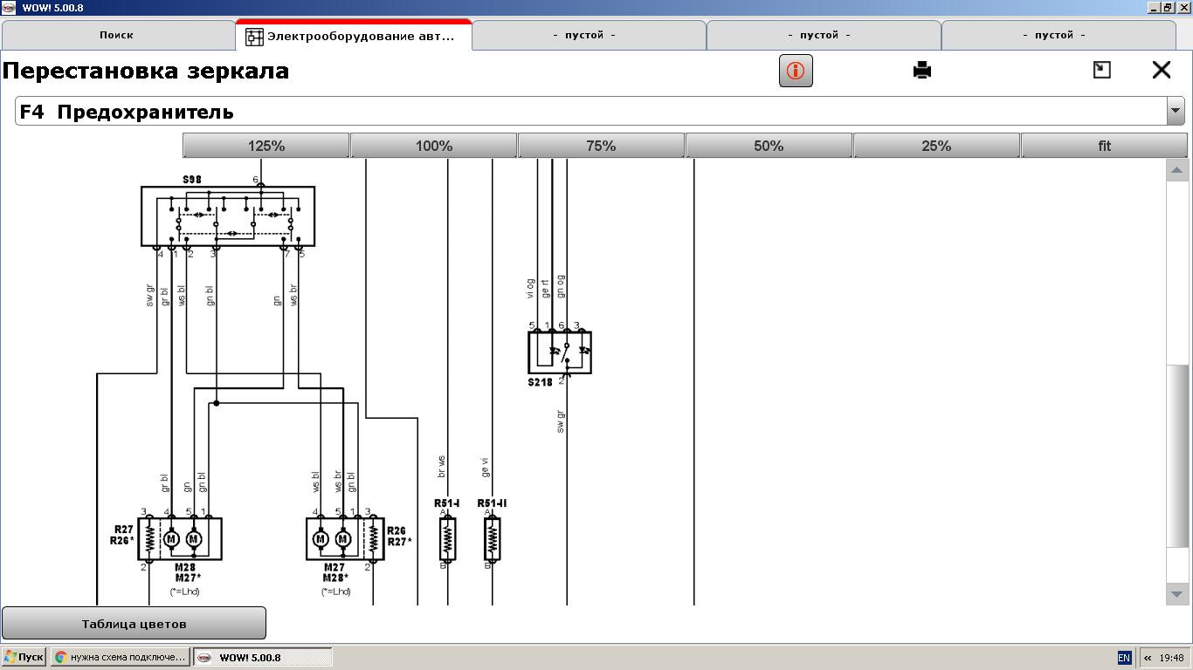Open the Таблица цветов color table
Viewport: 1193px width, 670px height.
coord(134,624)
